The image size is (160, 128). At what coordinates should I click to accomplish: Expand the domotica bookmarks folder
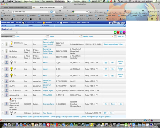[123, 15]
